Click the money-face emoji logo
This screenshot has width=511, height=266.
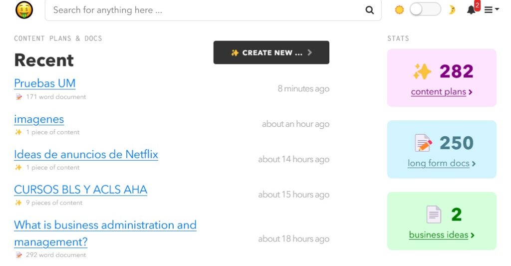[x=24, y=10]
